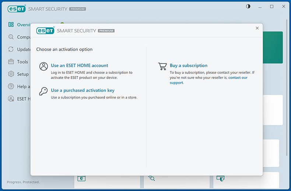Screen dimensions: 291x191
Task: Open the Buy a subscription link
Action: click(x=189, y=65)
